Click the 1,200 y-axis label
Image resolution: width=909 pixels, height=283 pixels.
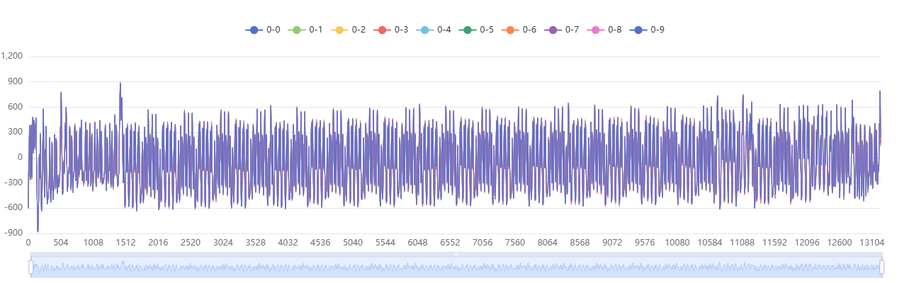tap(12, 57)
